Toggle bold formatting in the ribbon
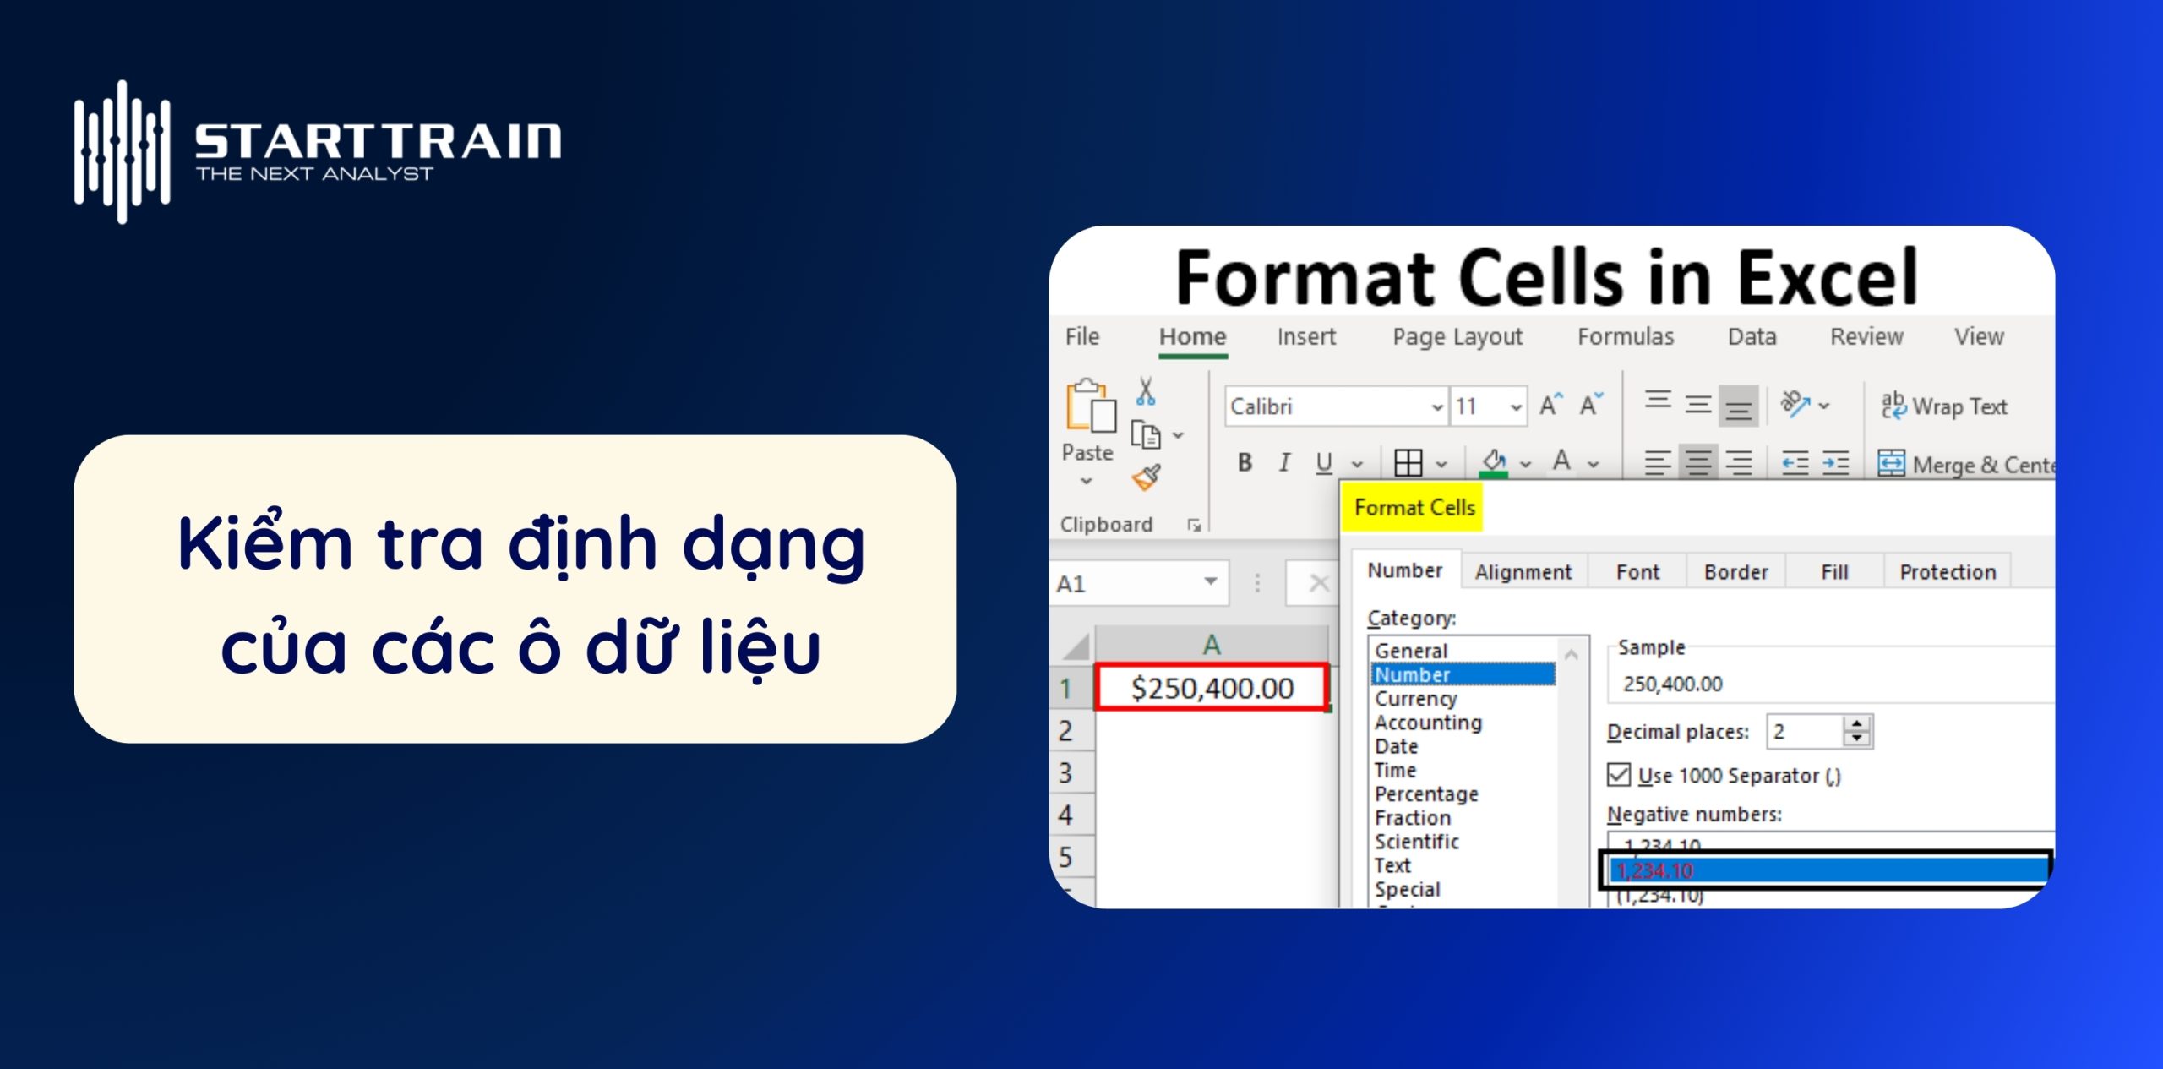The width and height of the screenshot is (2163, 1069). coord(1244,463)
